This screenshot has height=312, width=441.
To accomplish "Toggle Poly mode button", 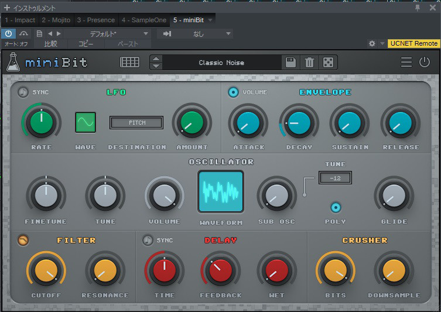I will [336, 208].
